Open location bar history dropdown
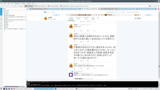The image size is (160, 90). [153, 6]
